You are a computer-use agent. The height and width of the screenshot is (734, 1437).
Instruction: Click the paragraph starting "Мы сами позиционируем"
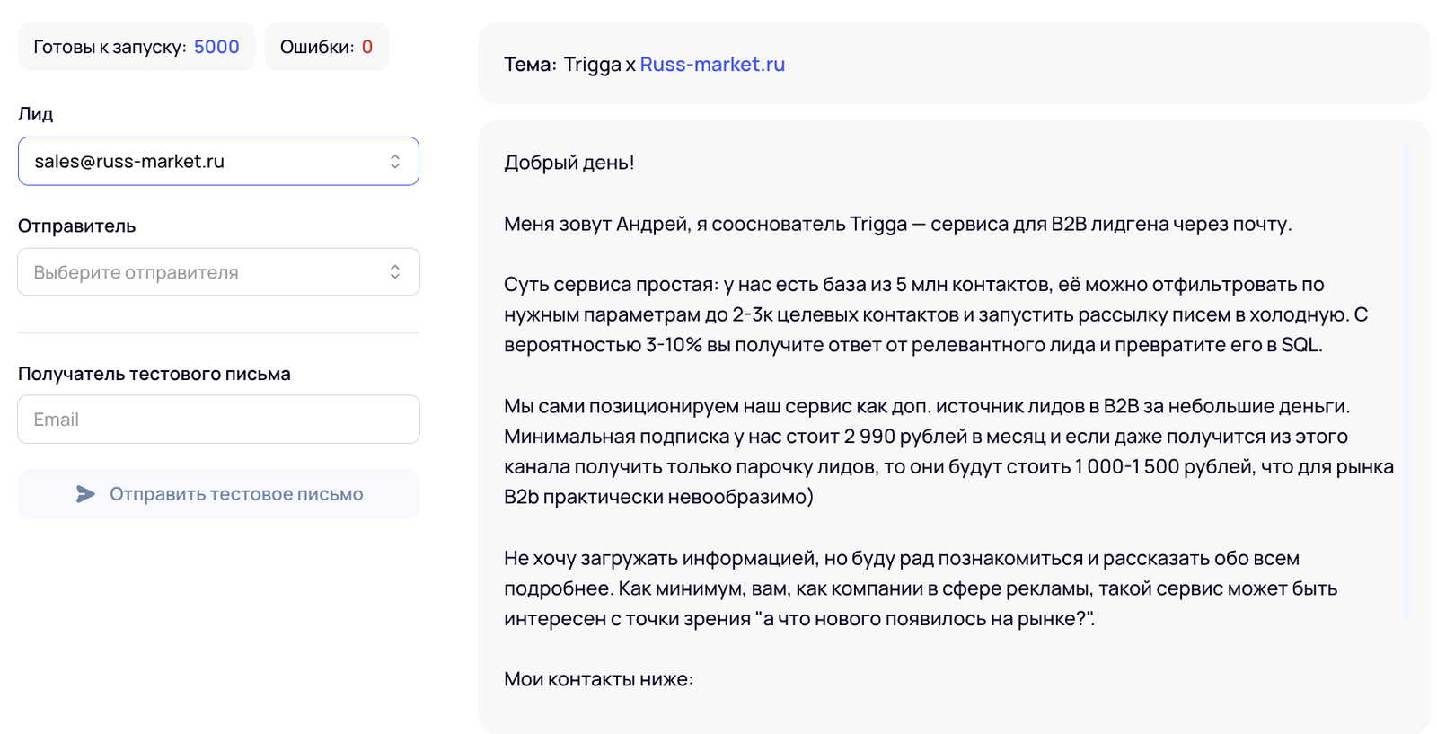(948, 451)
